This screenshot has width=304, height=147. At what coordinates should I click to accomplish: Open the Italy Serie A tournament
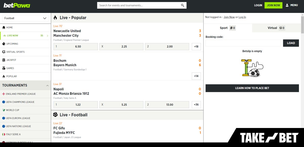pyautogui.click(x=25, y=134)
